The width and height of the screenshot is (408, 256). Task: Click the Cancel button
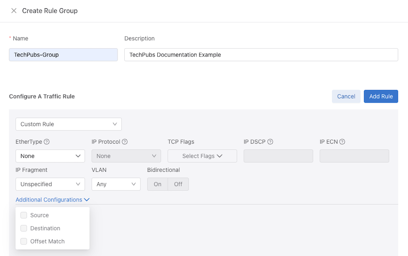tap(346, 96)
